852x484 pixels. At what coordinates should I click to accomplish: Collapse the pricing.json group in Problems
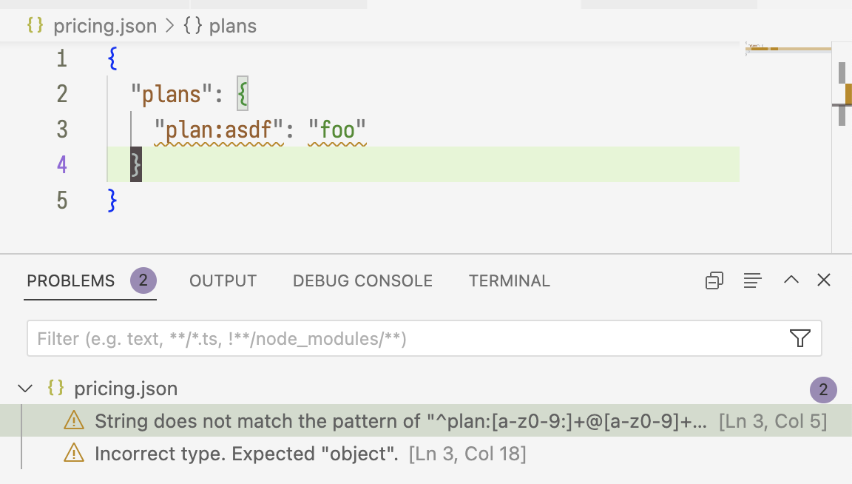[x=26, y=388]
